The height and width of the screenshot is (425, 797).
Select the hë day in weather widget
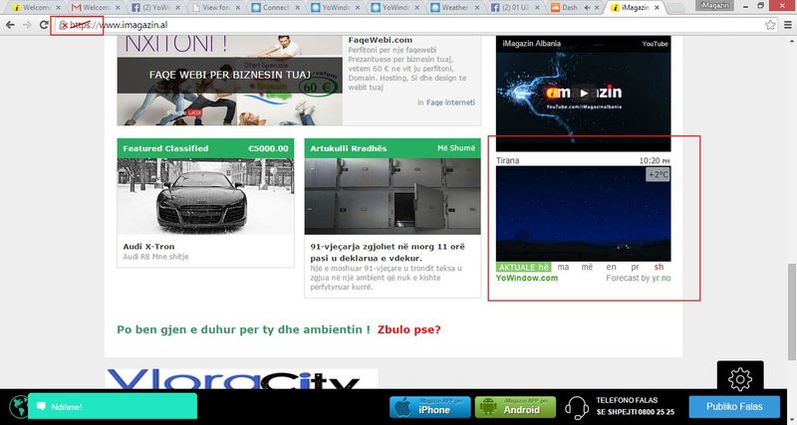544,267
